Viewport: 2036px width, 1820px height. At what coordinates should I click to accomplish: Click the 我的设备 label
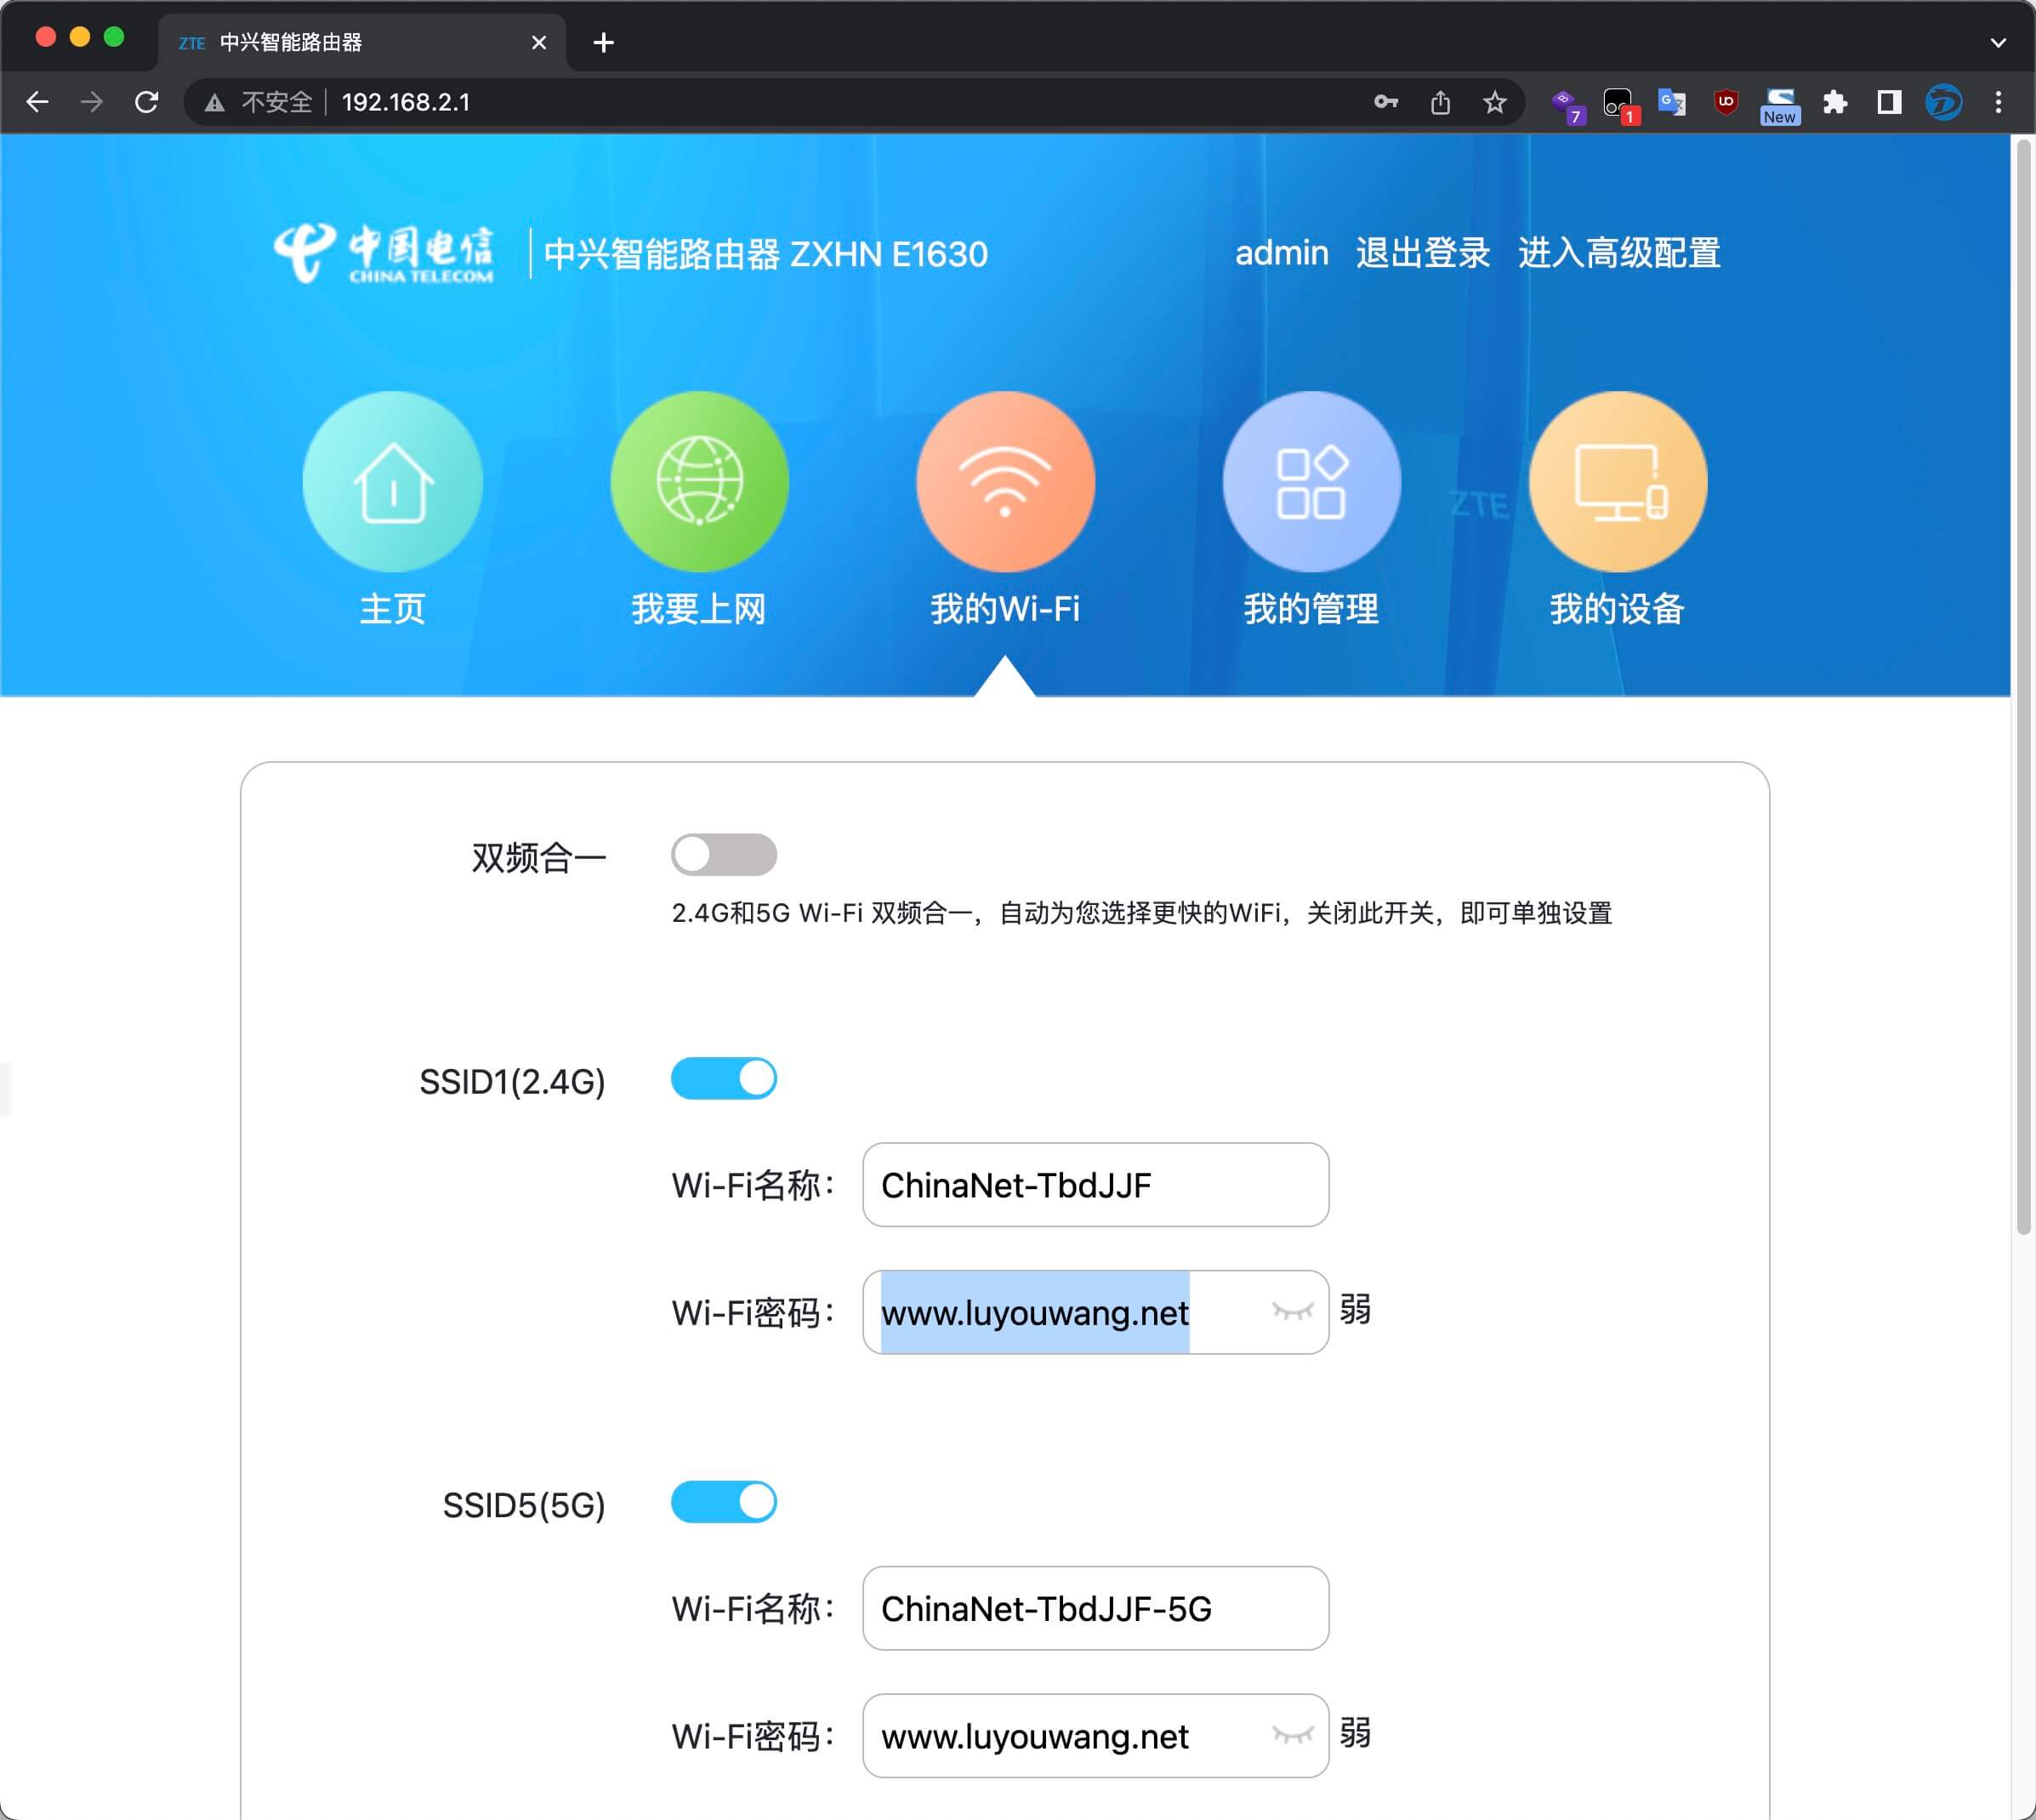tap(1617, 608)
